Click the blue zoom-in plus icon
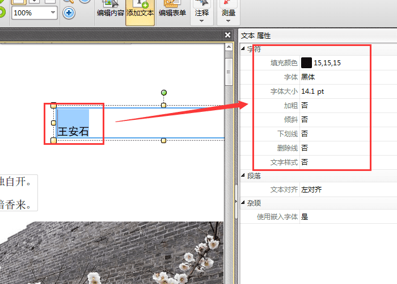The width and height of the screenshot is (397, 284). pos(69,12)
